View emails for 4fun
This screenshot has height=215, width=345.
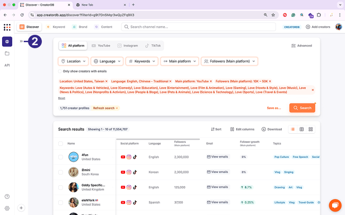coord(218,157)
